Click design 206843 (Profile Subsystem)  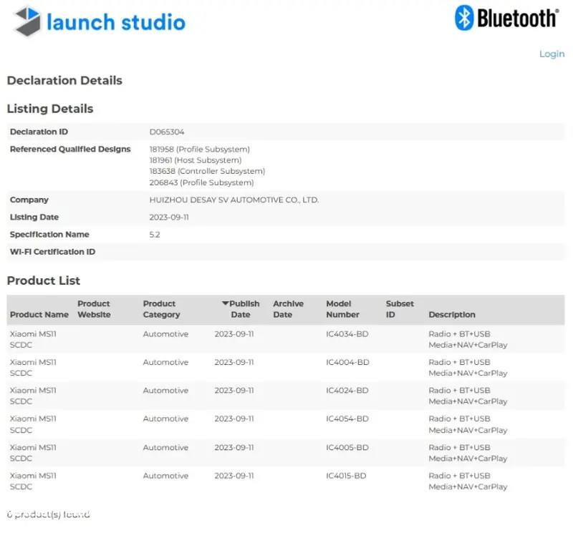[x=202, y=182]
